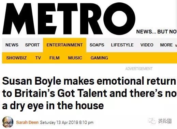Select SHOWBIZ in the sub-navigation
Viewport: 177px width, 129px height.
pos(16,58)
